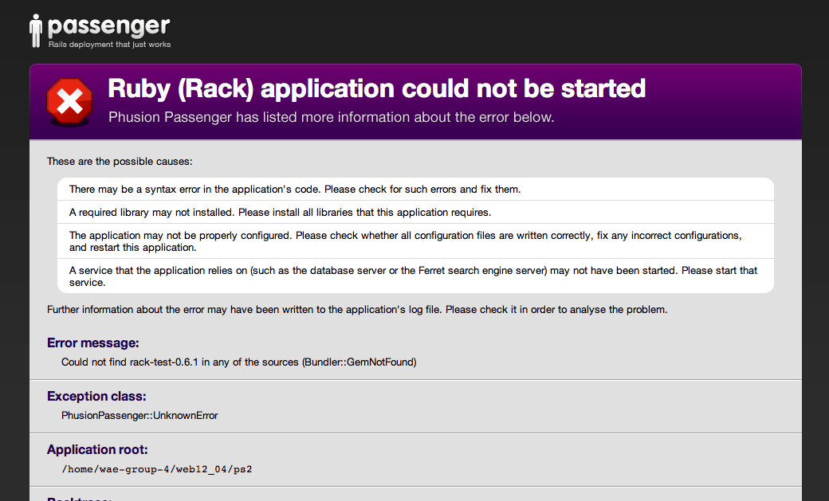Click the Backtrace heading at page bottom
Image resolution: width=829 pixels, height=501 pixels.
79,498
